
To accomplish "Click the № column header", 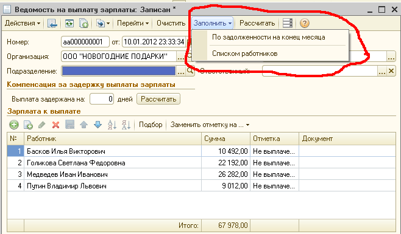I will 16,139.
